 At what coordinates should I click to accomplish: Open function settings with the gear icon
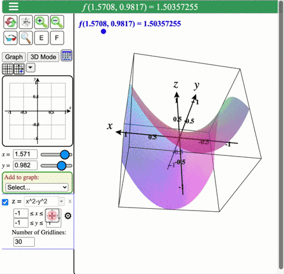coord(68,216)
